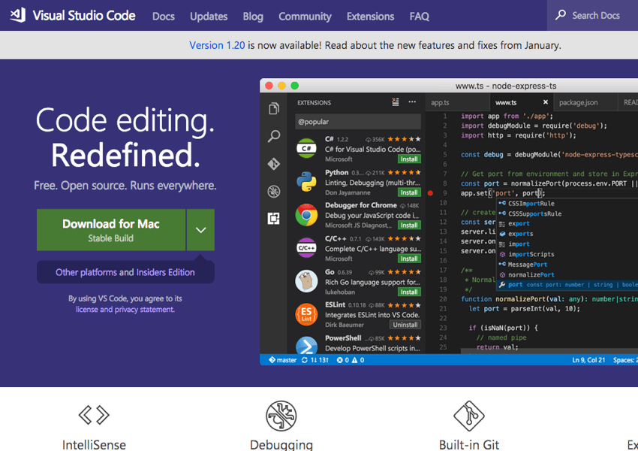Open the Search icon in activity bar
Viewport: 638px width, 451px height.
(x=274, y=136)
